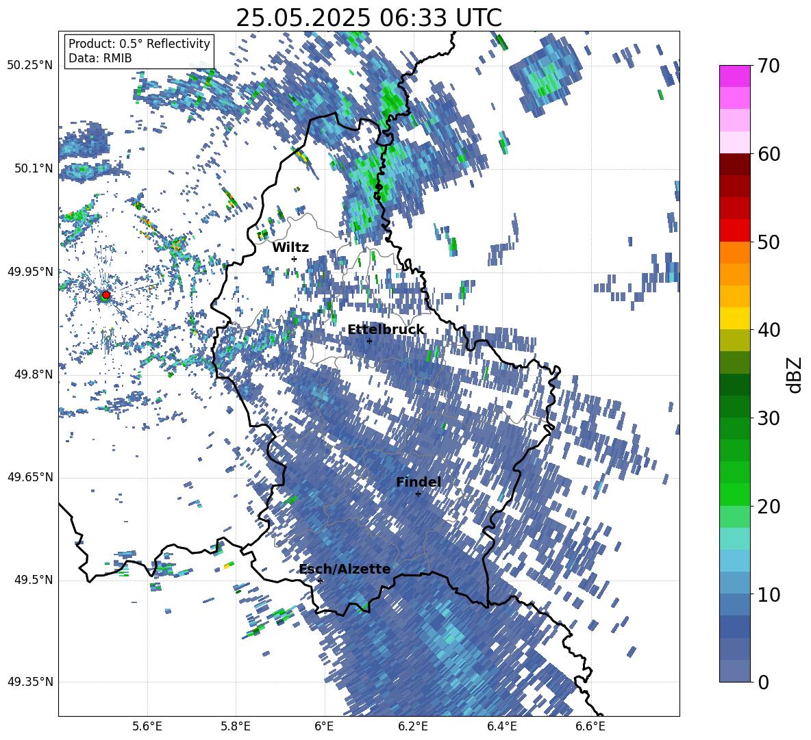The width and height of the screenshot is (811, 740).
Task: Click the colorbar 60 tick label
Action: [768, 154]
